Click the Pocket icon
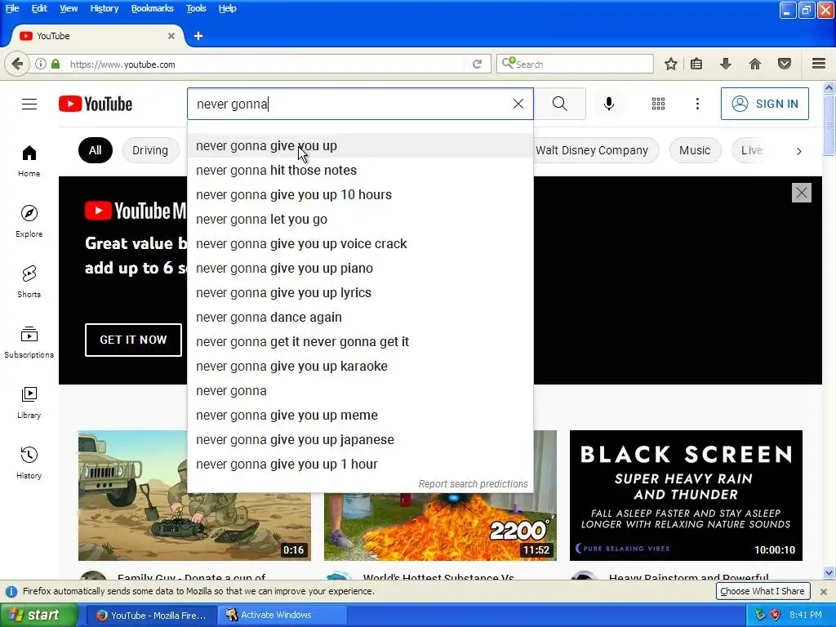 (785, 64)
